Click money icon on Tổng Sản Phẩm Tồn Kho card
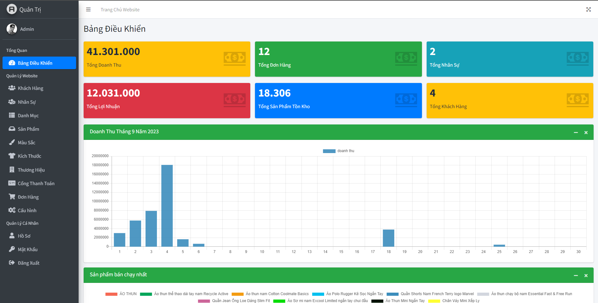Viewport: 598px width, 303px height. [406, 100]
